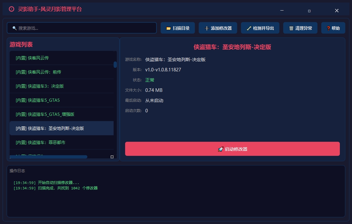The height and width of the screenshot is (224, 352).
Task: Pick 侠盗猎车5_GTA5_增强版 in game list
Action: click(x=45, y=114)
